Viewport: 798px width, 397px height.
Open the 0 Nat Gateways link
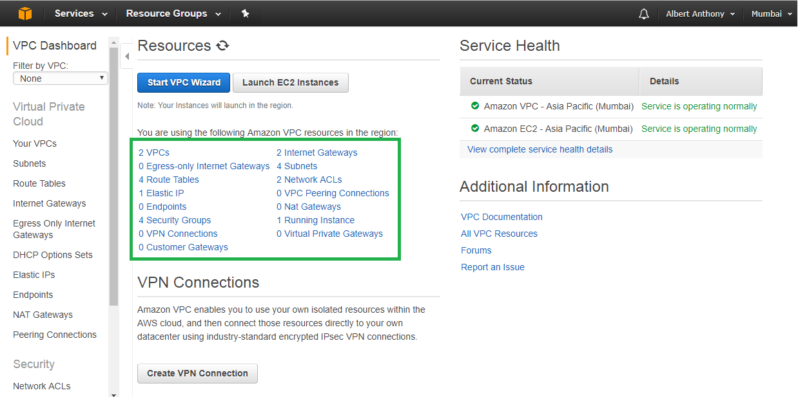309,207
